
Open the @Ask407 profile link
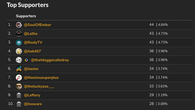[32, 51]
